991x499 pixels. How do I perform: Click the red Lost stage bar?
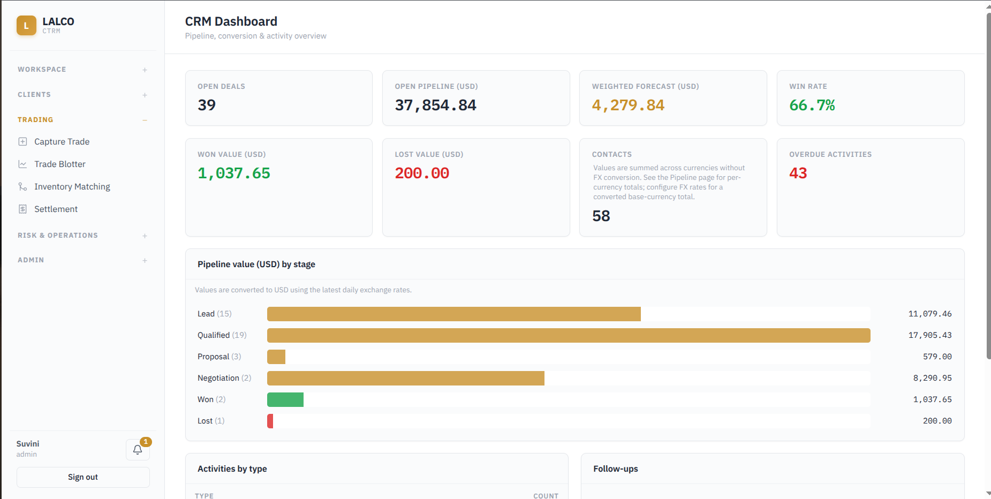pos(270,421)
